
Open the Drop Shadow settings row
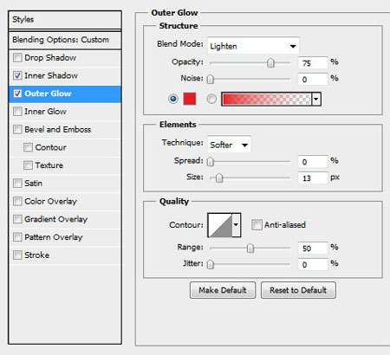point(65,58)
